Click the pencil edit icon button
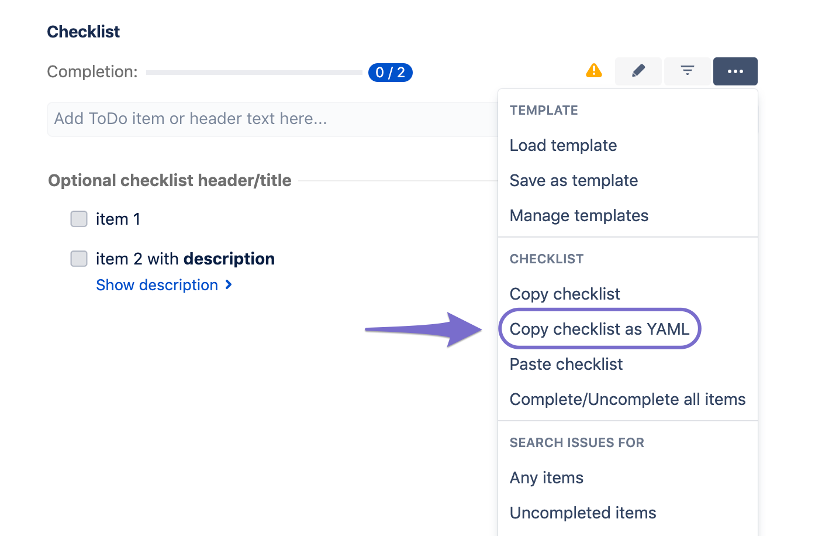This screenshot has width=815, height=536. [x=638, y=71]
